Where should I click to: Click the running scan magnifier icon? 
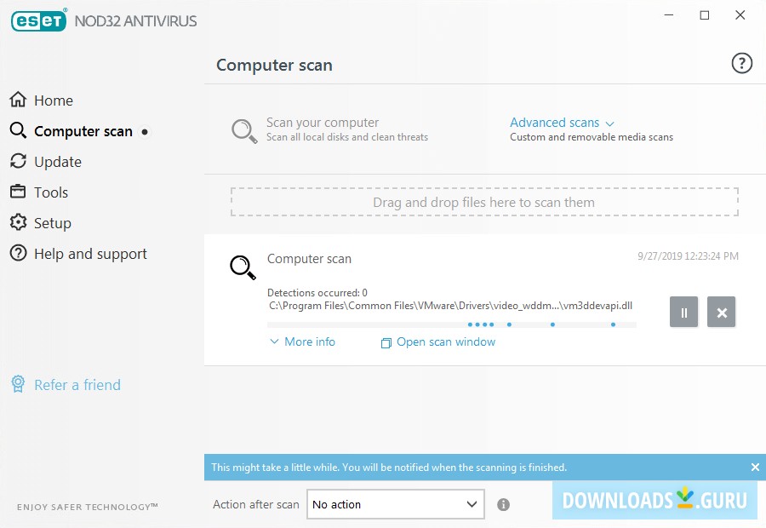[243, 267]
